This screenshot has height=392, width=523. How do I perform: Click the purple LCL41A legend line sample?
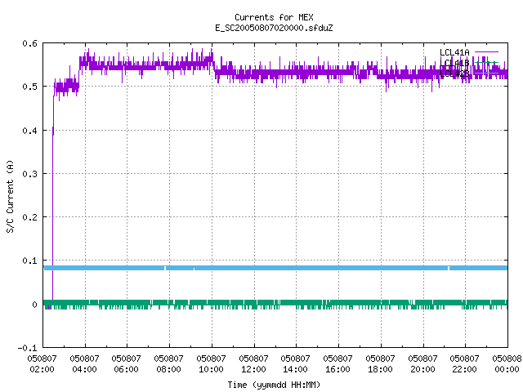[486, 52]
